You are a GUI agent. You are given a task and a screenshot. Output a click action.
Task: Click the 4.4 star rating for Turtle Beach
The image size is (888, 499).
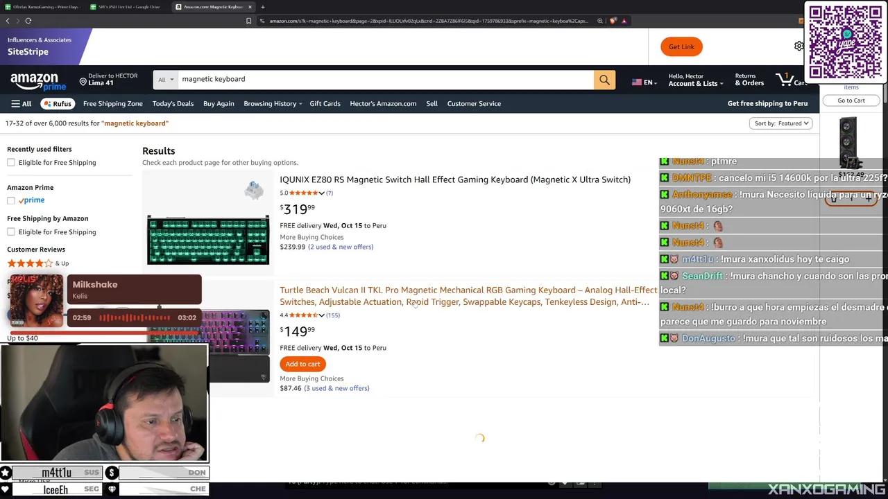[302, 315]
